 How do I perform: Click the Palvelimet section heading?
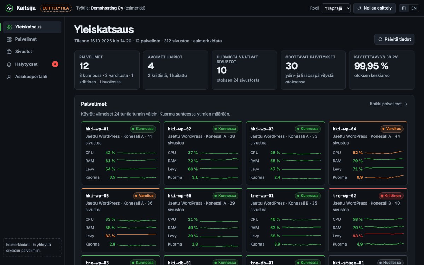94,104
